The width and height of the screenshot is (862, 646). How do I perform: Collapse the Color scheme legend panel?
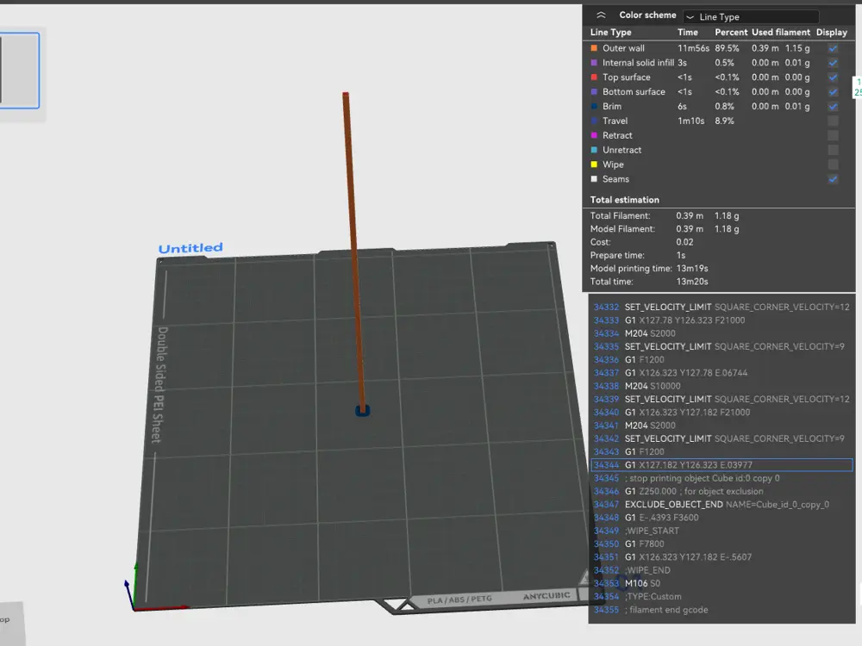[601, 16]
